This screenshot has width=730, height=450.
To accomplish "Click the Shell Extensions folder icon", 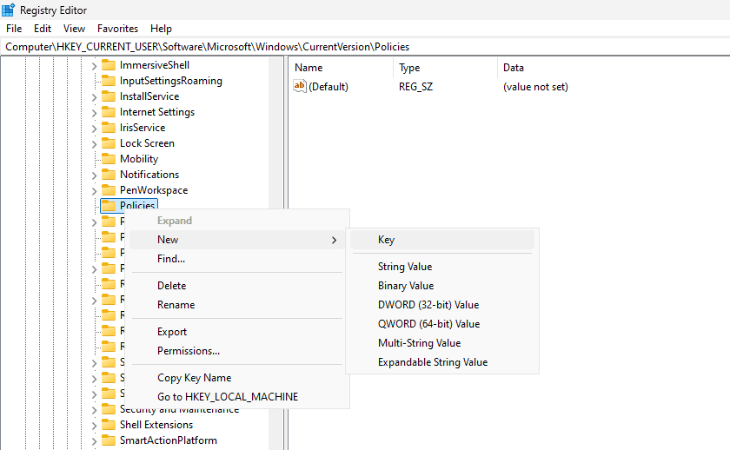I will 109,425.
